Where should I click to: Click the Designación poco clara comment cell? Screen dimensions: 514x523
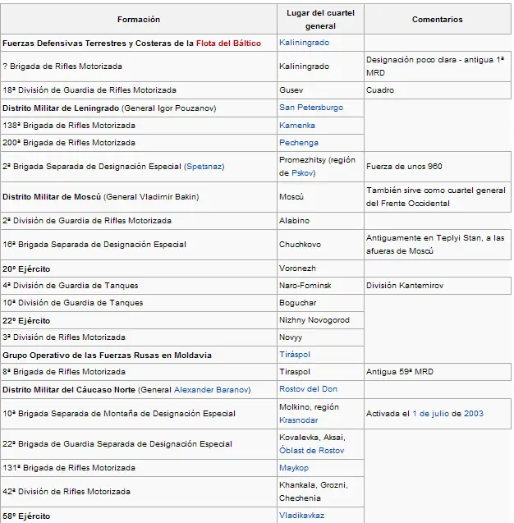(438, 67)
